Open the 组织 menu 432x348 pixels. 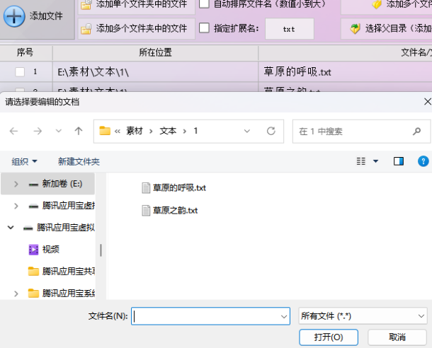click(25, 161)
